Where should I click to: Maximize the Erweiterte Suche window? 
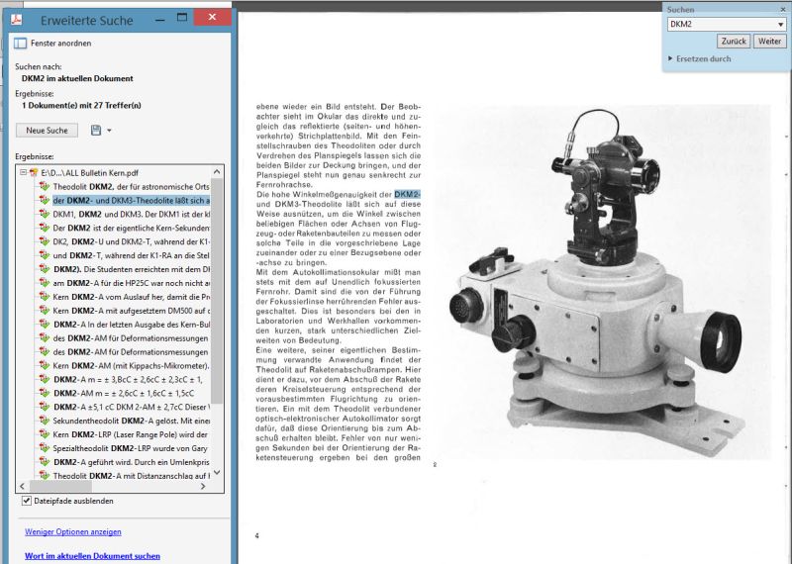coord(182,18)
